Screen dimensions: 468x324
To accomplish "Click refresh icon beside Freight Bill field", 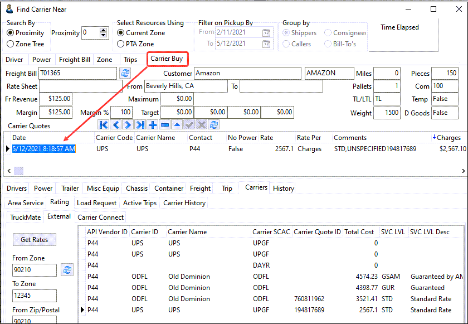I will click(125, 74).
